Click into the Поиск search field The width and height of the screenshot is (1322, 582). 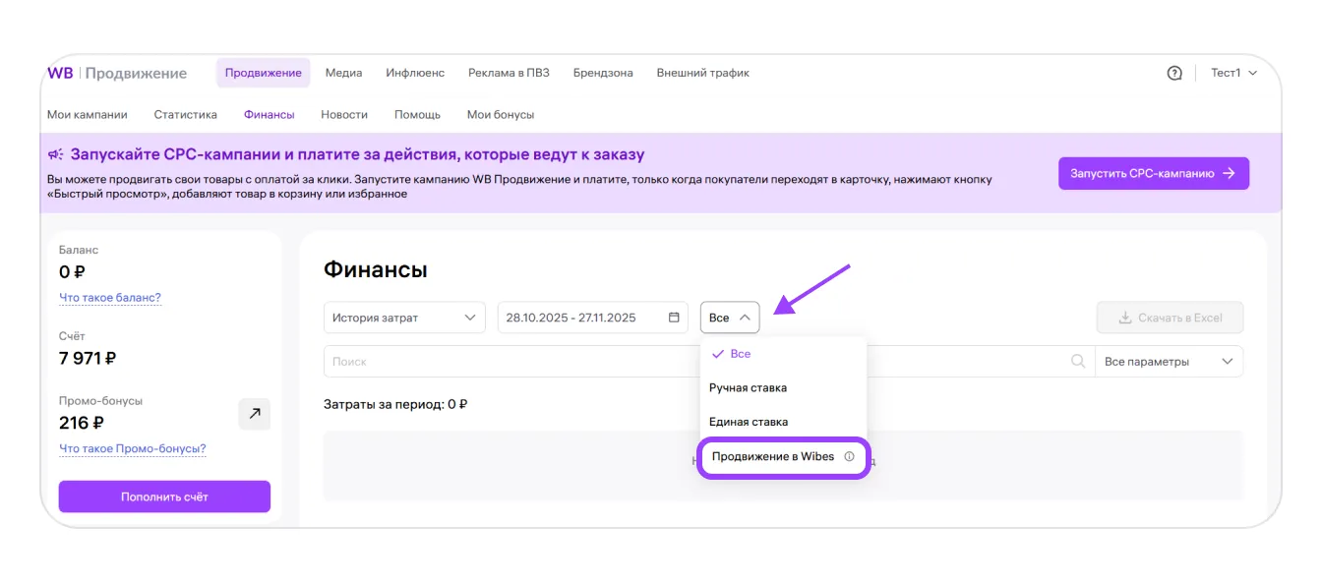(x=511, y=362)
